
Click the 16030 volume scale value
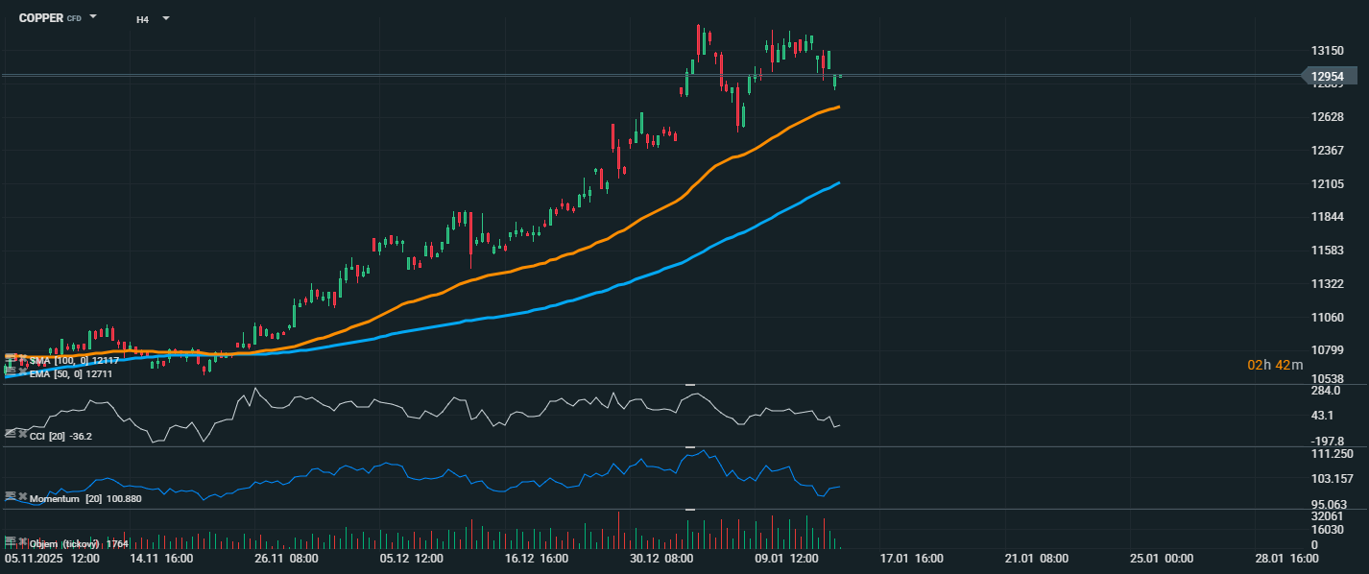1328,530
